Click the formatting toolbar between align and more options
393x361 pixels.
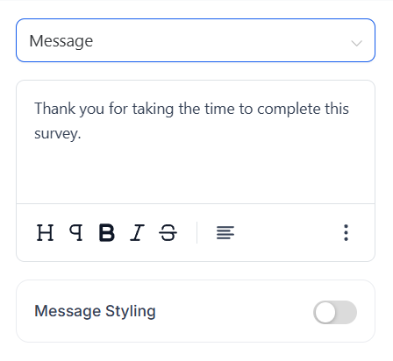click(288, 233)
